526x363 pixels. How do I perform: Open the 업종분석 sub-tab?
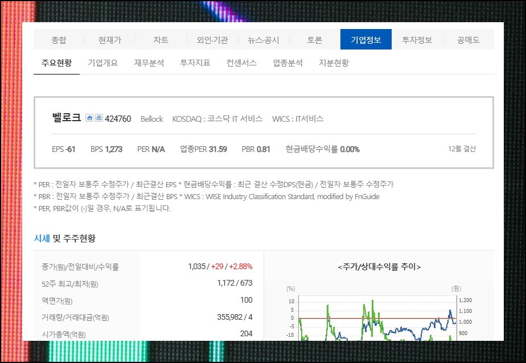288,63
